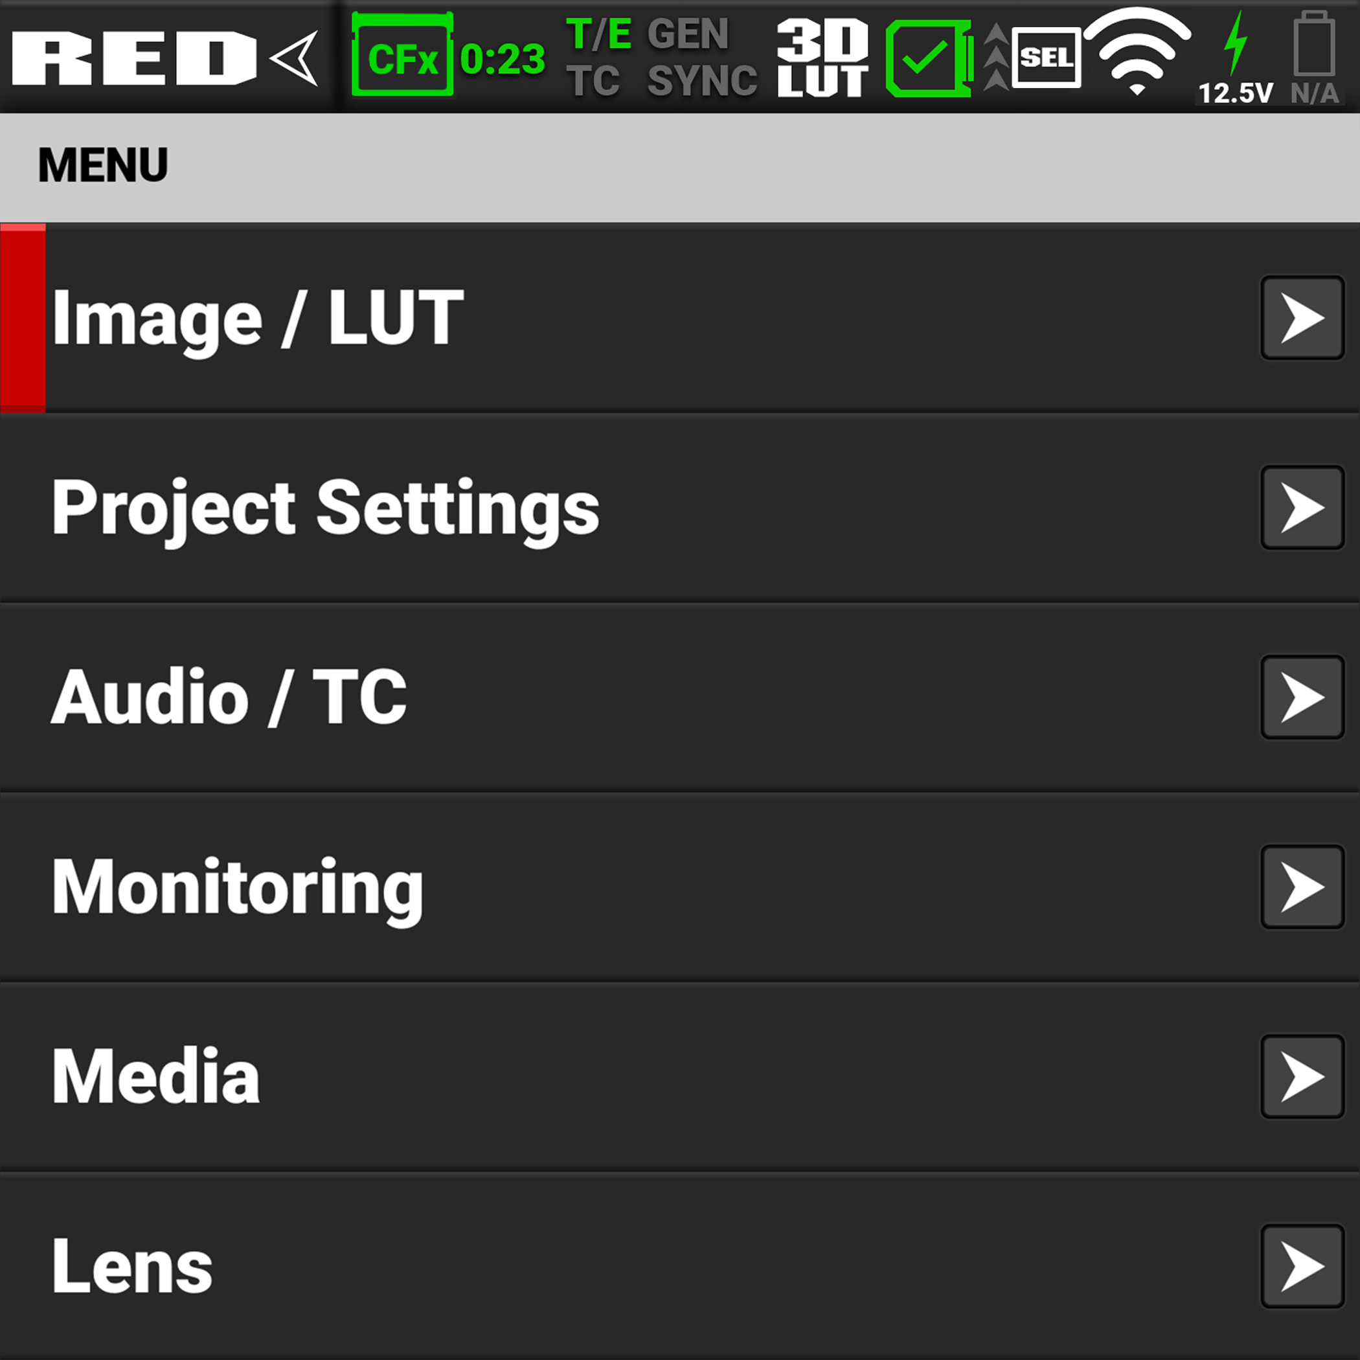The width and height of the screenshot is (1360, 1360).
Task: Select the T/E TC status indicator
Action: [x=598, y=58]
